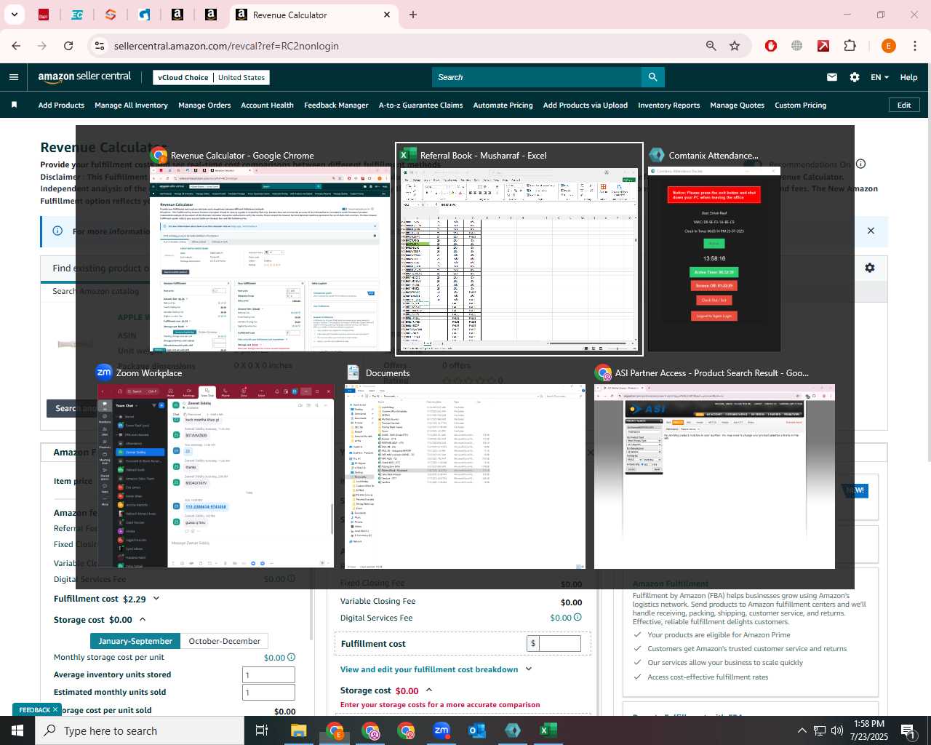Switch to the Zoom Workplace window thumbnail
This screenshot has width=931, height=745.
pyautogui.click(x=215, y=466)
